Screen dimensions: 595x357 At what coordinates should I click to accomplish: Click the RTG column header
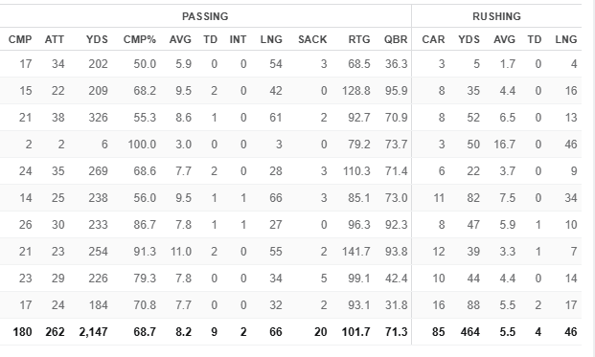pos(359,39)
